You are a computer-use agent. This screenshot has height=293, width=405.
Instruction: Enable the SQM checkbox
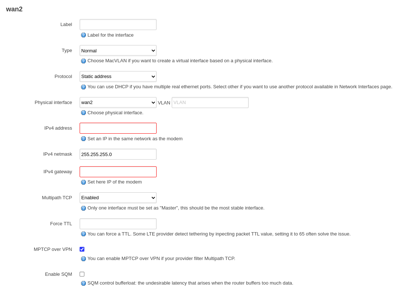pyautogui.click(x=82, y=274)
